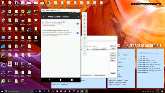
Task: Click the emulator volume down icon
Action: point(85,23)
